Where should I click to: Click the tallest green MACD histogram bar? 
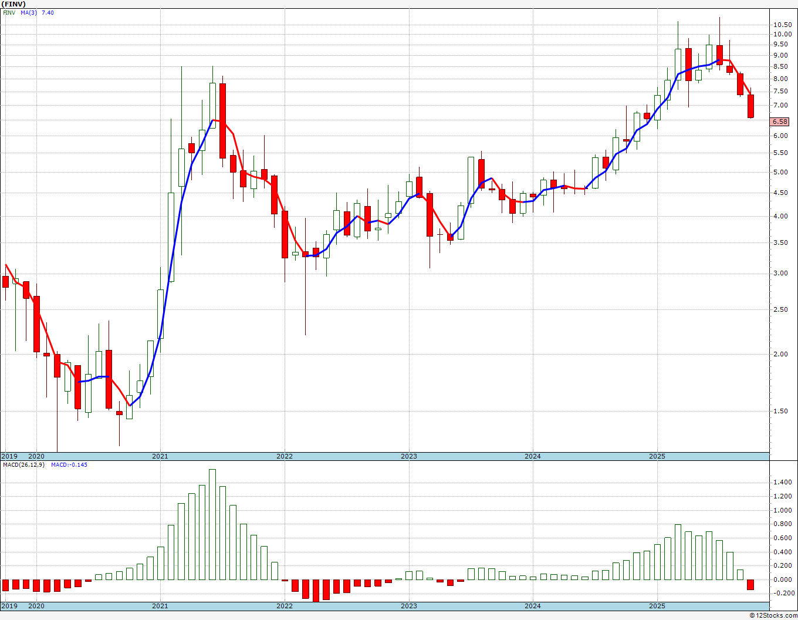point(212,524)
